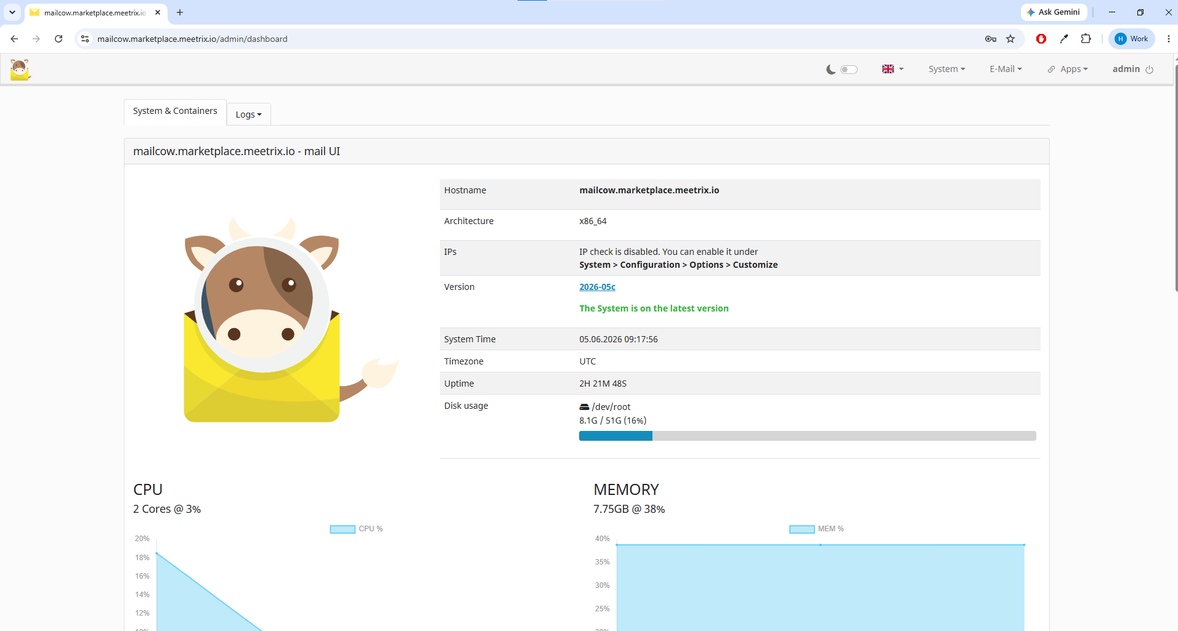Click the uptime value 2H 21M 48S

603,384
